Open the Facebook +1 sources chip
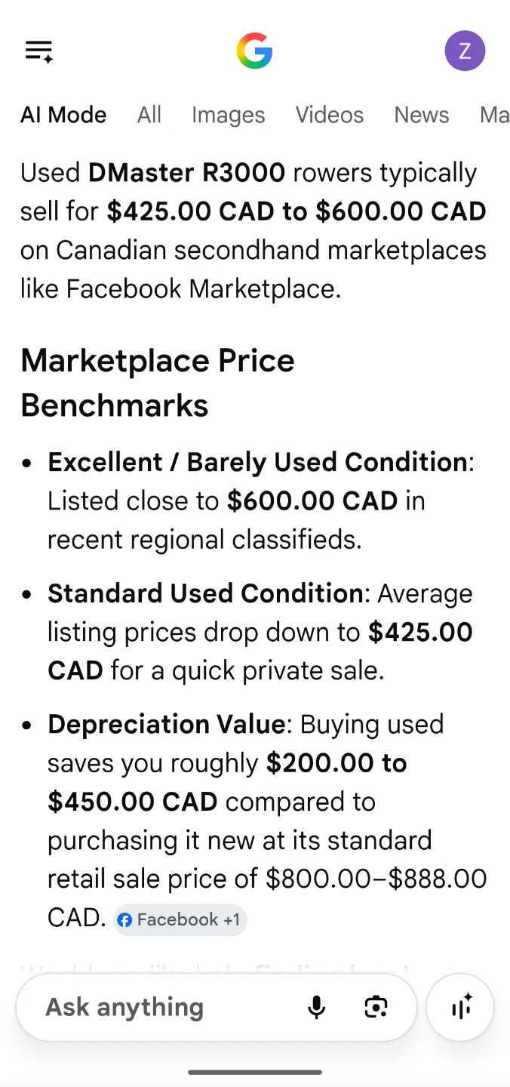 180,920
